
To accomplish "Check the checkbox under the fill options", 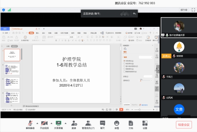I will (x=124, y=72).
